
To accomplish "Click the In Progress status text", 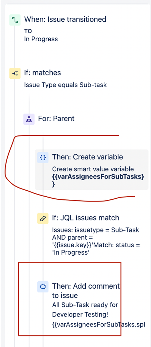I will [x=41, y=39].
